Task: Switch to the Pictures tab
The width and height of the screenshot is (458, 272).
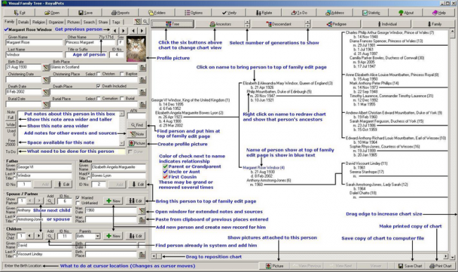Action: coord(73,23)
